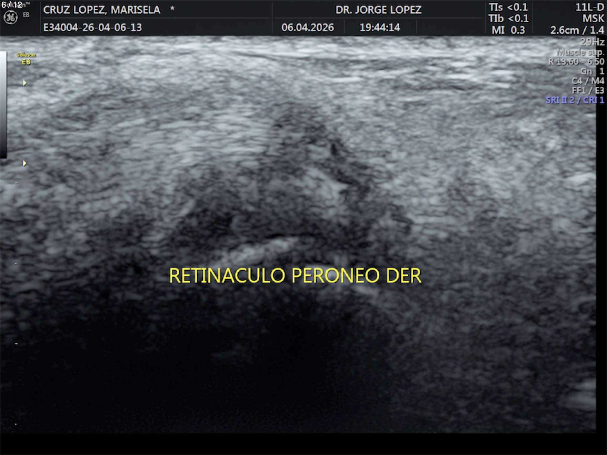Image resolution: width=607 pixels, height=455 pixels.
Task: Click the DR. JORGE LOPEZ field
Action: tap(378, 10)
